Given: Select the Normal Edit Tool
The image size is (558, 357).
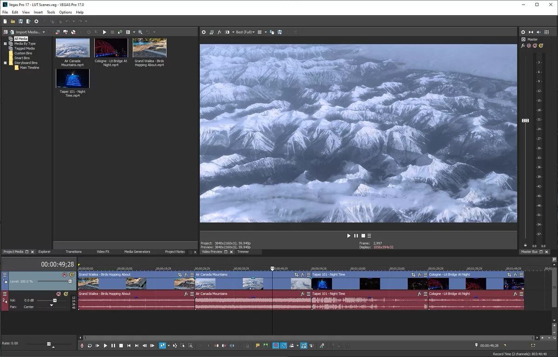Looking at the screenshot, I should 162,346.
